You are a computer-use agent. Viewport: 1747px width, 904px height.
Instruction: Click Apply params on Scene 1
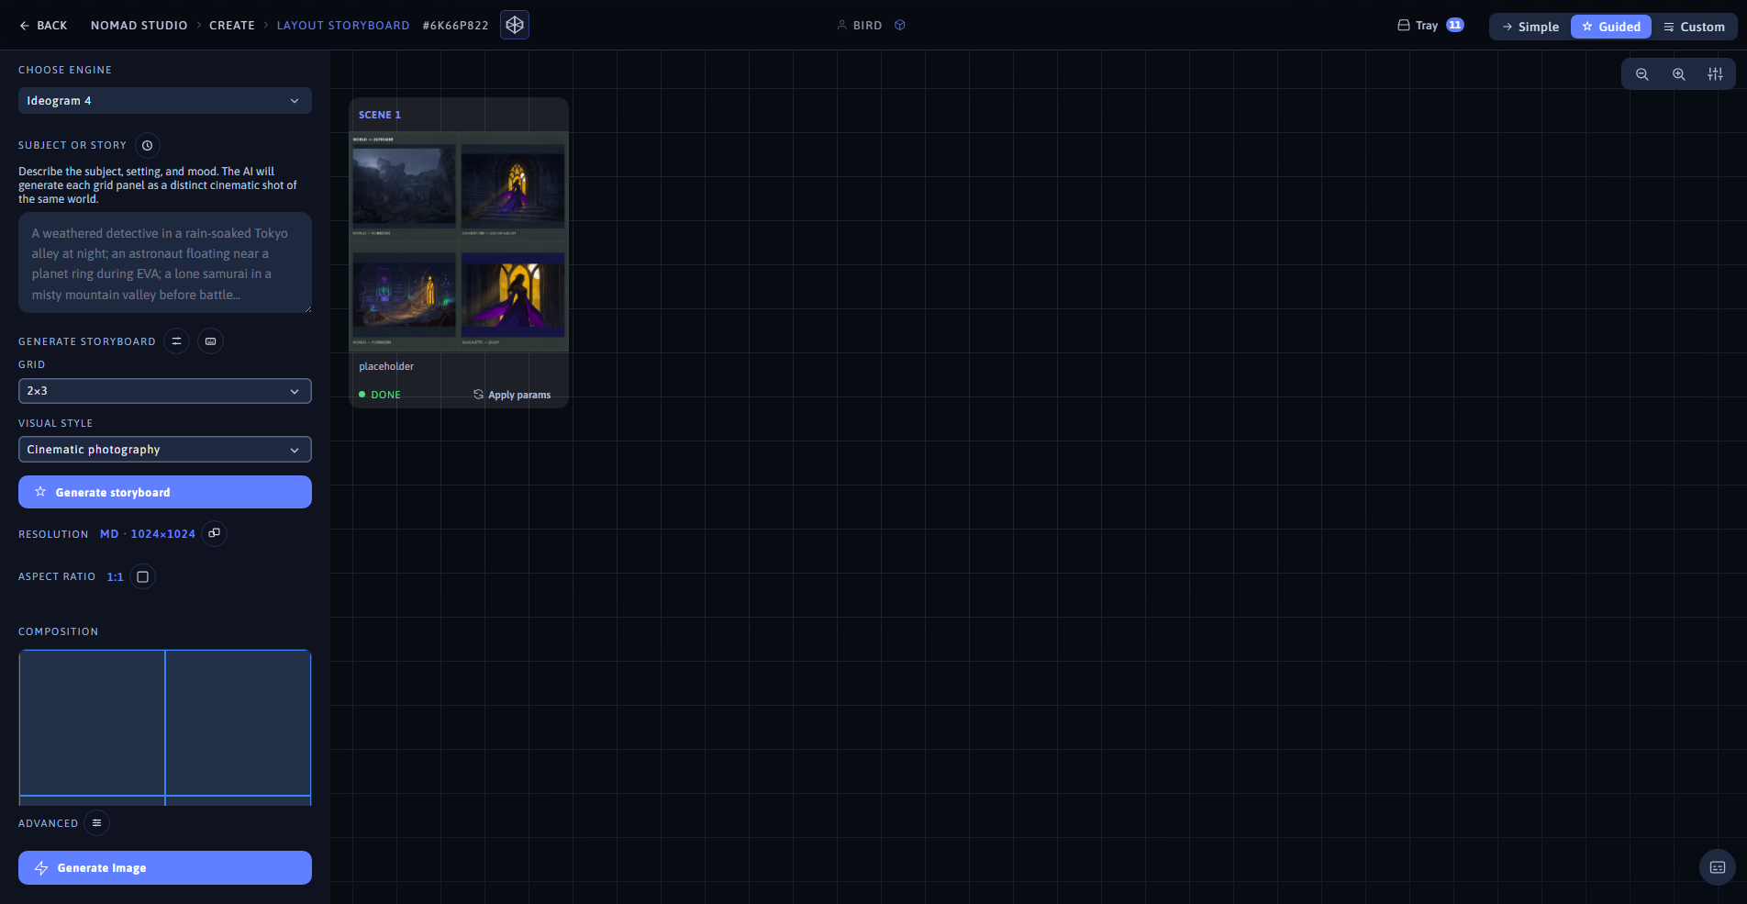(512, 395)
